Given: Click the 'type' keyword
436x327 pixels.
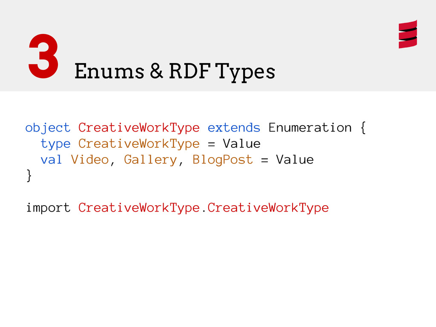Looking at the screenshot, I should coord(55,144).
